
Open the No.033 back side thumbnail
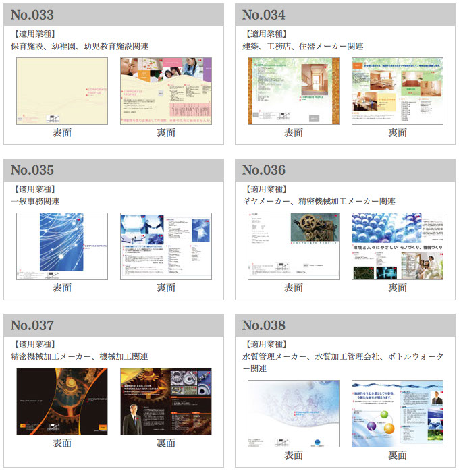(x=166, y=91)
